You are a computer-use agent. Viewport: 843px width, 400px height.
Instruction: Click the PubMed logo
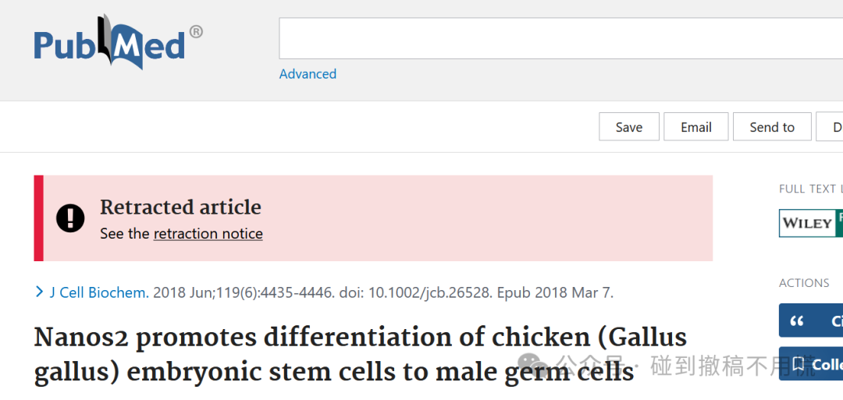119,43
